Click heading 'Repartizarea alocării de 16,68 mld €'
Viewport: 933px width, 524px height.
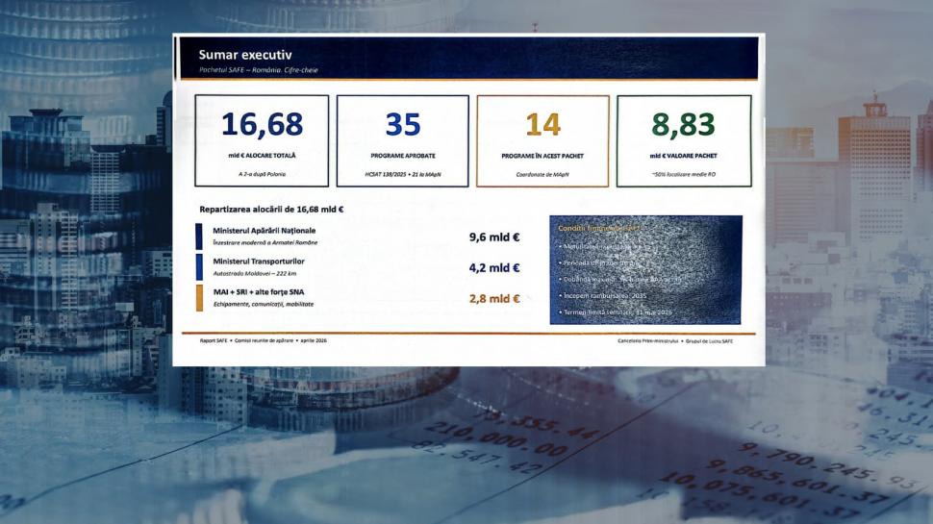pos(271,210)
